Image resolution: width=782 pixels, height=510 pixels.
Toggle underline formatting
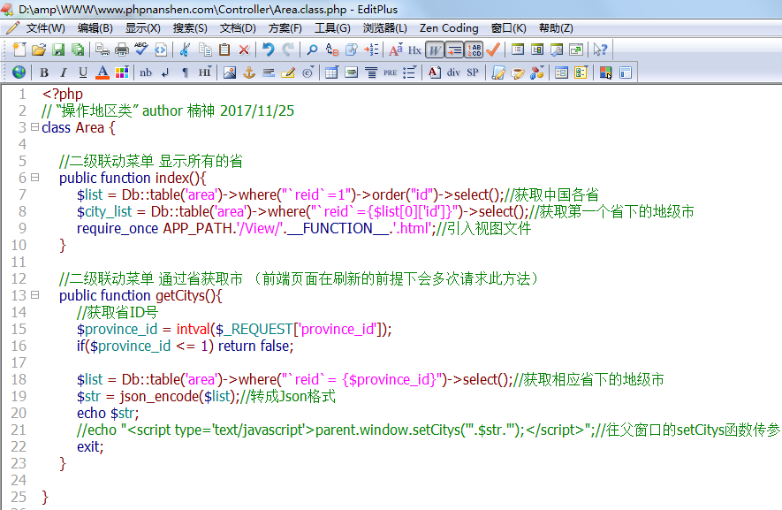83,72
